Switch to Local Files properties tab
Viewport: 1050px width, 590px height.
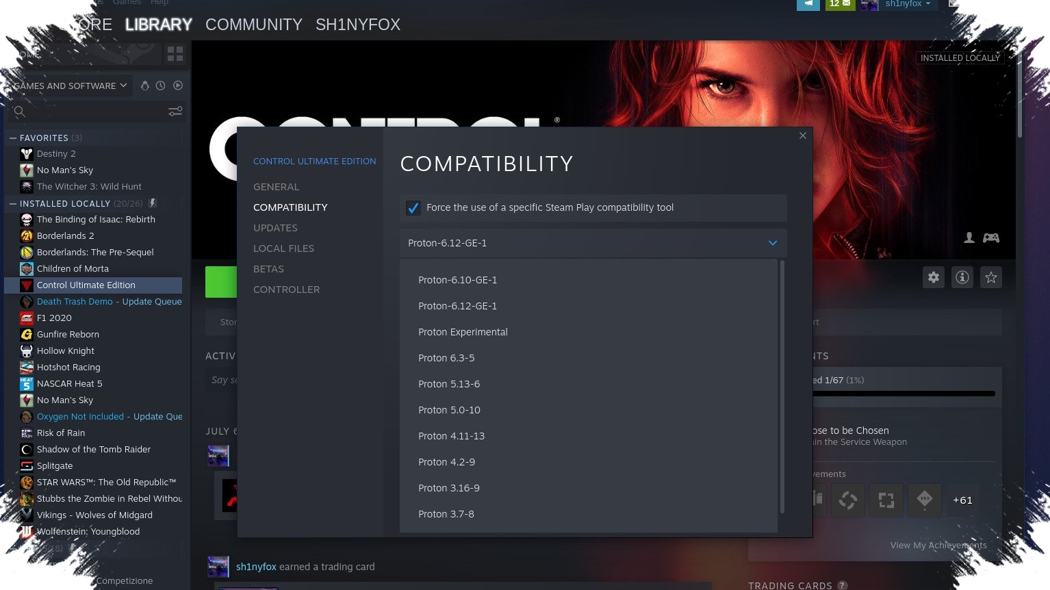(283, 248)
